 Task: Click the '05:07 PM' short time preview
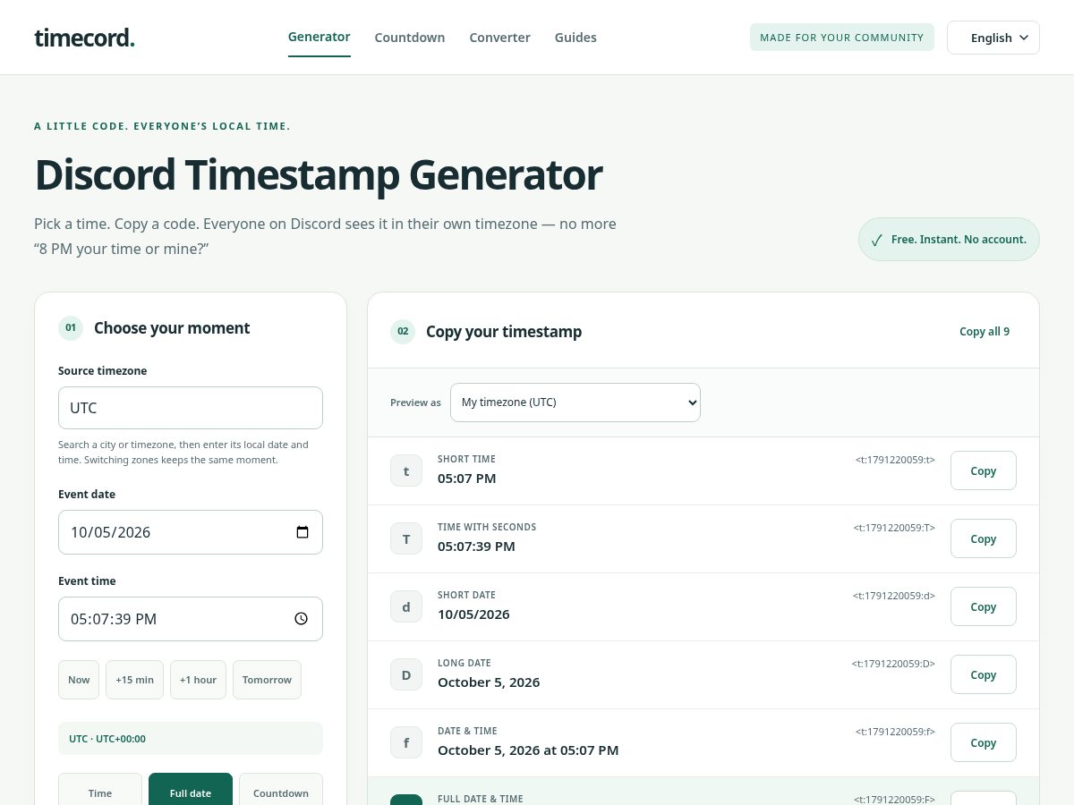tap(466, 479)
